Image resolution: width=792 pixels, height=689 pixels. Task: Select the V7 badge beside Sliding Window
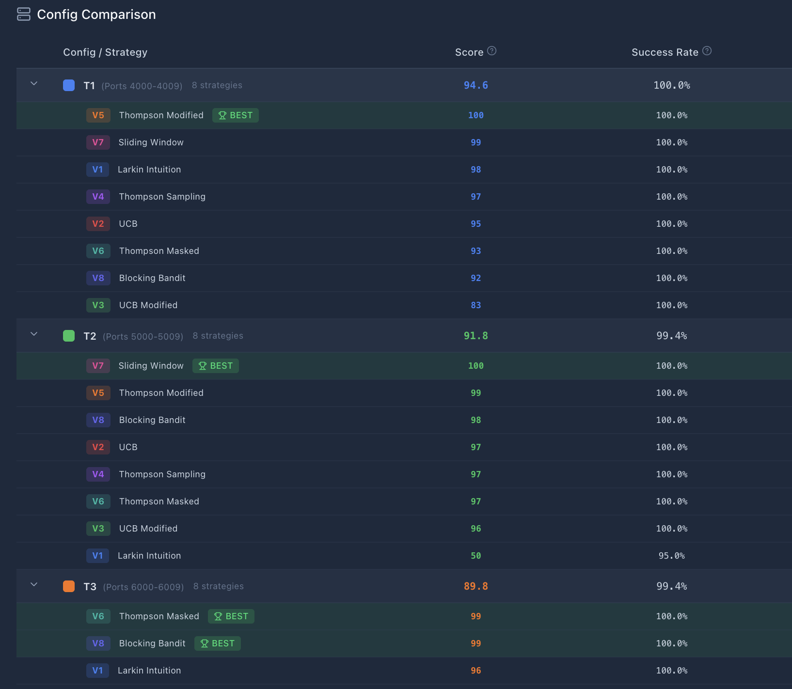(98, 366)
